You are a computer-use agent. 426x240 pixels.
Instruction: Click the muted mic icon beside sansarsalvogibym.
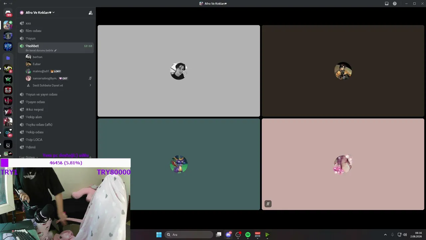tap(90, 78)
